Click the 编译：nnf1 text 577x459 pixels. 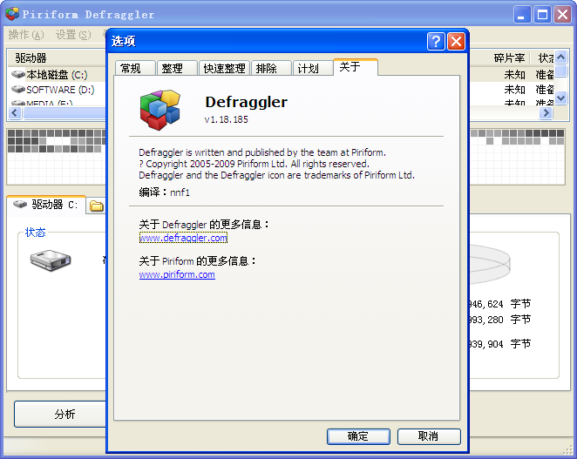pos(164,192)
